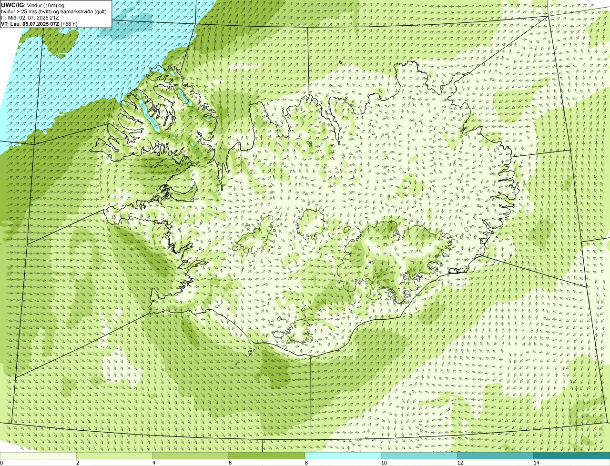Click the scale label "4"

[153, 463]
